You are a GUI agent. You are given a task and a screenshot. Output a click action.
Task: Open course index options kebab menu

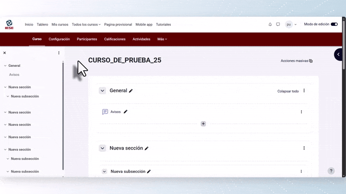click(59, 53)
